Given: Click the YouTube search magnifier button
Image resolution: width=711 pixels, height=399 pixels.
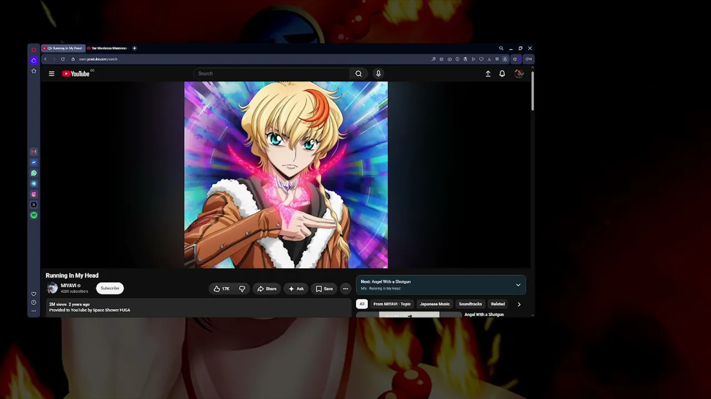Looking at the screenshot, I should click(359, 74).
